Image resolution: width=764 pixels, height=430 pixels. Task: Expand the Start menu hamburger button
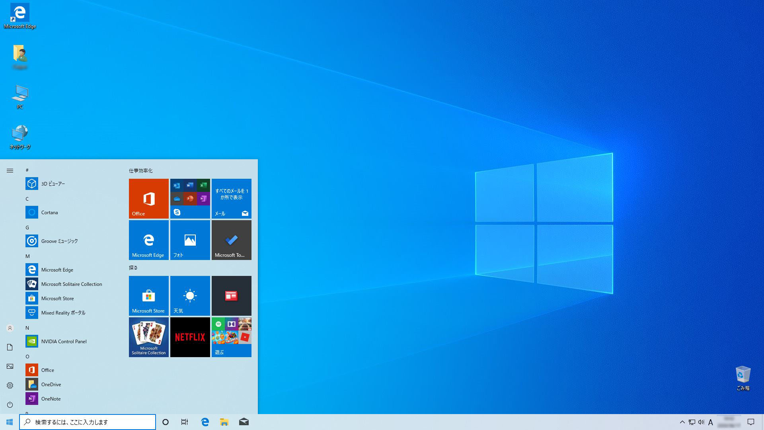click(10, 170)
